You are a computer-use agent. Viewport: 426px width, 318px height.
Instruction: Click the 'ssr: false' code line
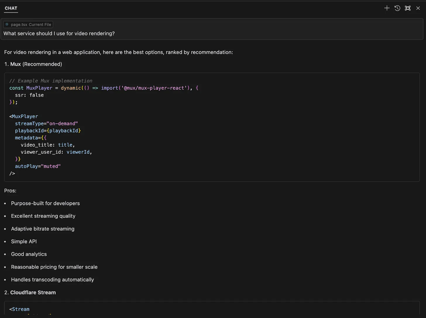29,95
